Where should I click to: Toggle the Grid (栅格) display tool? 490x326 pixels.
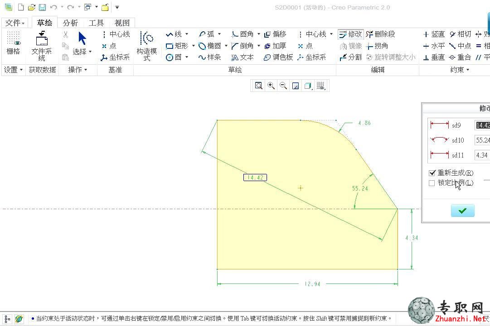(x=13, y=43)
